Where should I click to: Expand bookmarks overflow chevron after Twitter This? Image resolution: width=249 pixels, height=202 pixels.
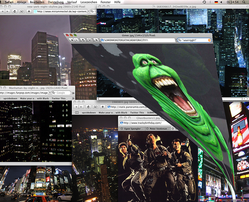73,98
